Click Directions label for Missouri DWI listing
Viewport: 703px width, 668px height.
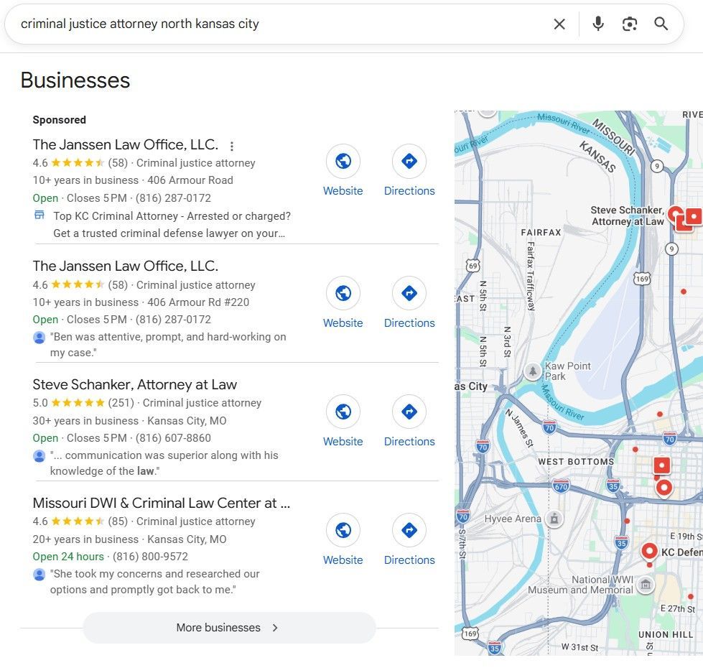409,560
